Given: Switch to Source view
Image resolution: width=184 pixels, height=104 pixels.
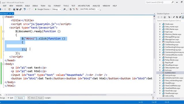Looking at the screenshot, I should 20,98.
